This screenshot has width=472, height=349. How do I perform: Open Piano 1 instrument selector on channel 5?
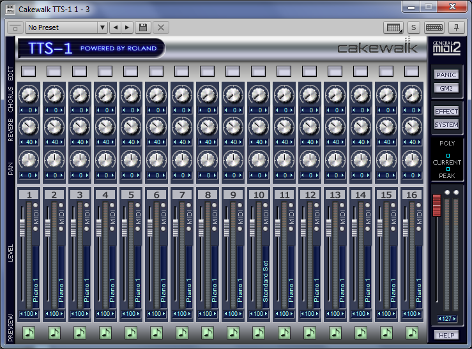(137, 276)
